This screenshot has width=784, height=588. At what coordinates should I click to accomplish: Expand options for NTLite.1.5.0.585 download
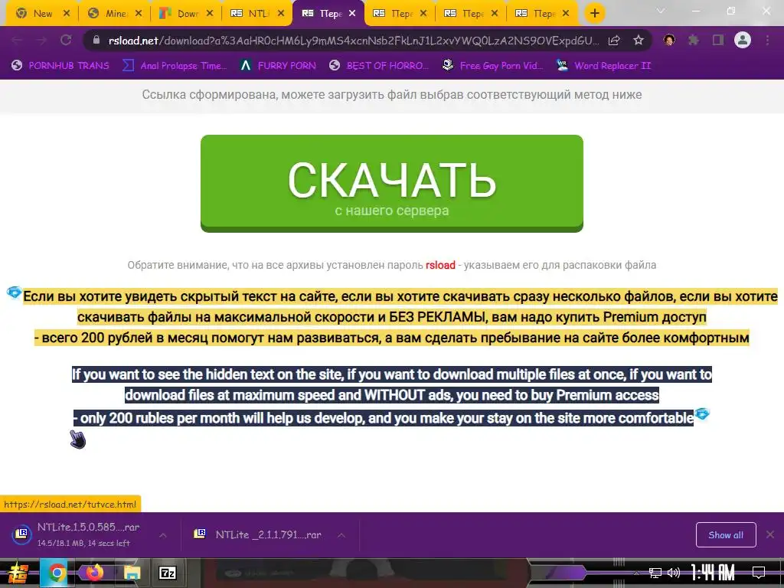tap(163, 535)
